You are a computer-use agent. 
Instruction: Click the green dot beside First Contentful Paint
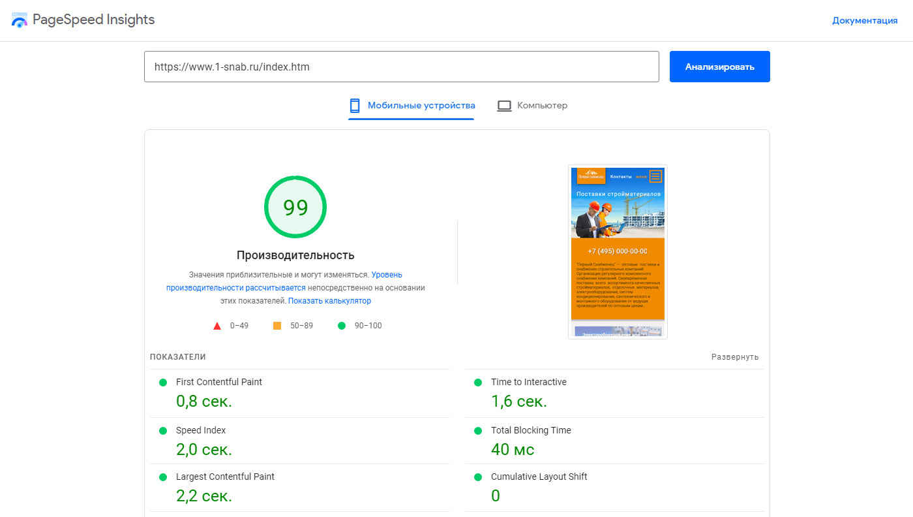(x=163, y=383)
